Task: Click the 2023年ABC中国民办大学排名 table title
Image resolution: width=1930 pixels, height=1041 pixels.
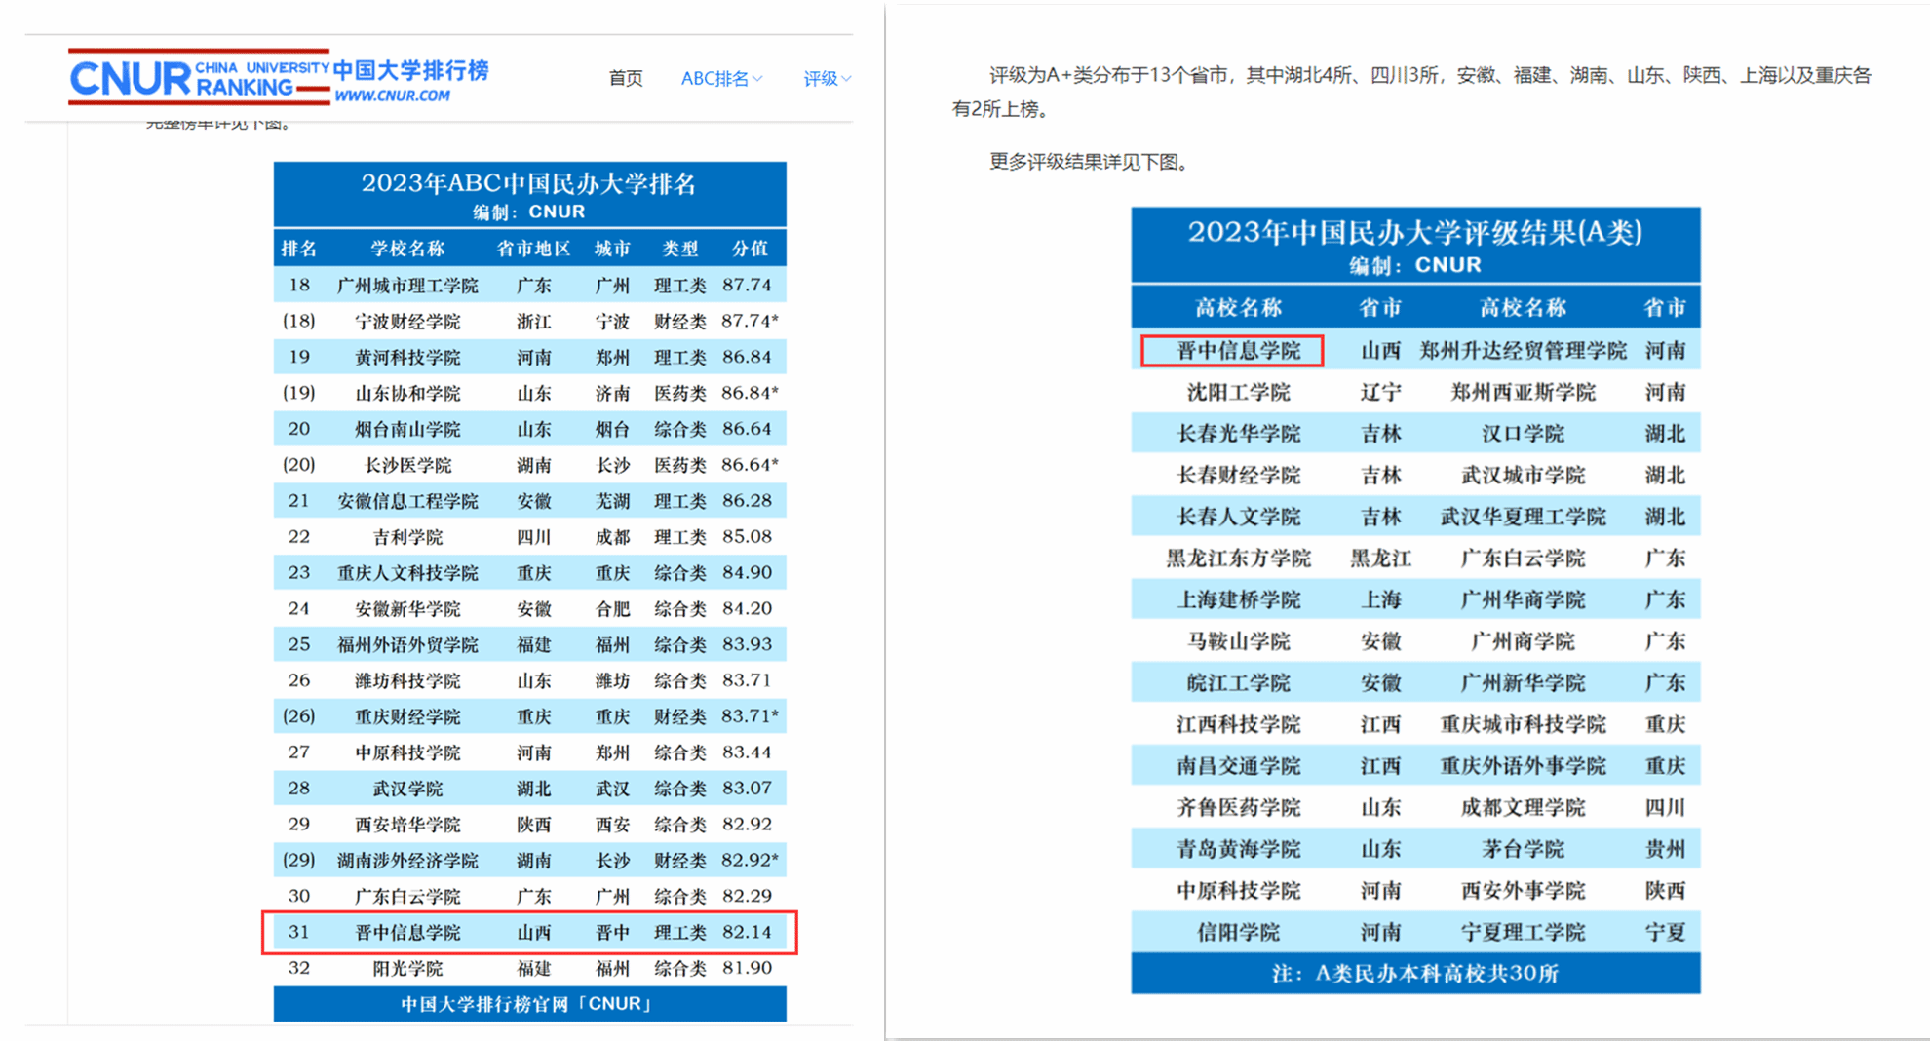Action: pos(528,183)
